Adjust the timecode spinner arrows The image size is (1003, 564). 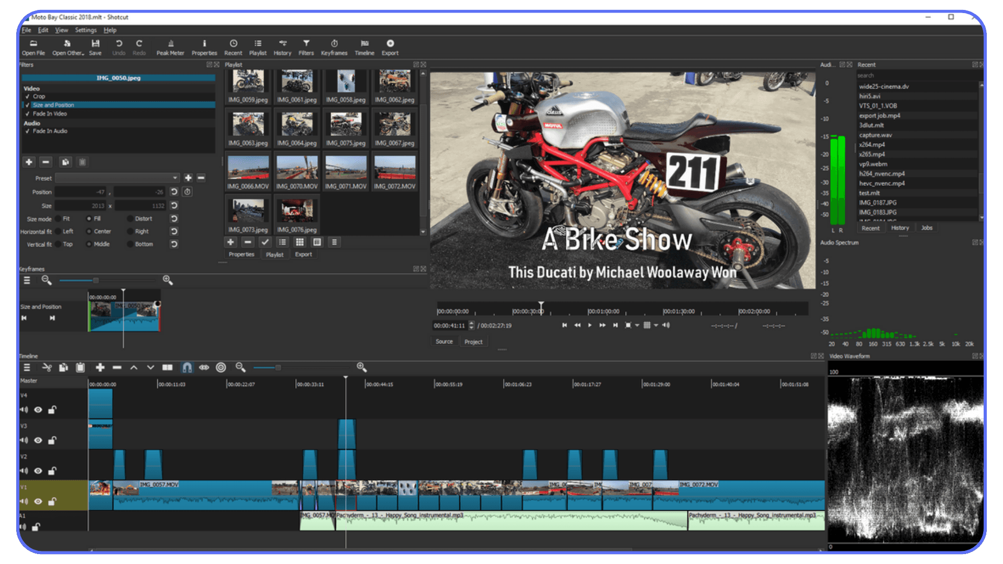click(x=472, y=325)
